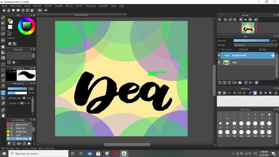Zoom in the Navigator (Hoa tiêu) panel
This screenshot has width=279, height=157.
(225, 20)
